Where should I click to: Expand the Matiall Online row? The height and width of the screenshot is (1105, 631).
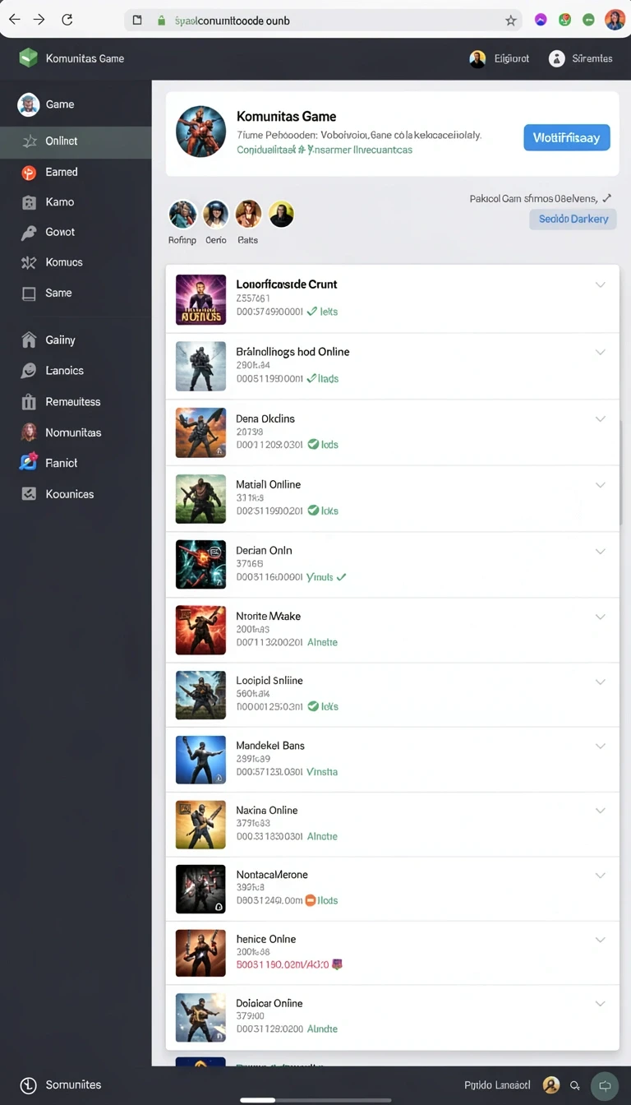600,485
